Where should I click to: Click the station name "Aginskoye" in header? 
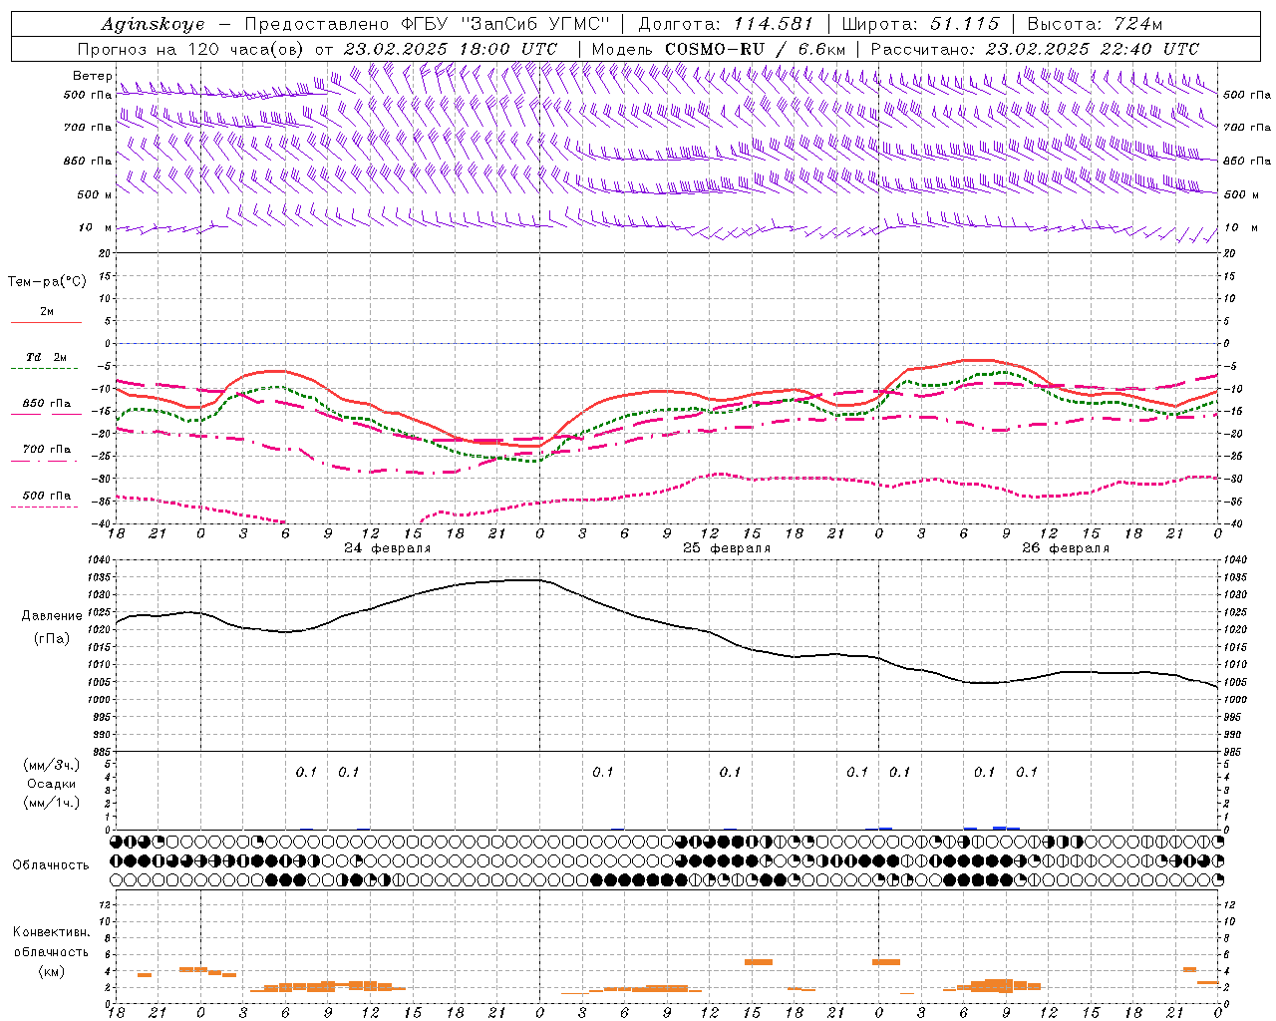(x=153, y=24)
